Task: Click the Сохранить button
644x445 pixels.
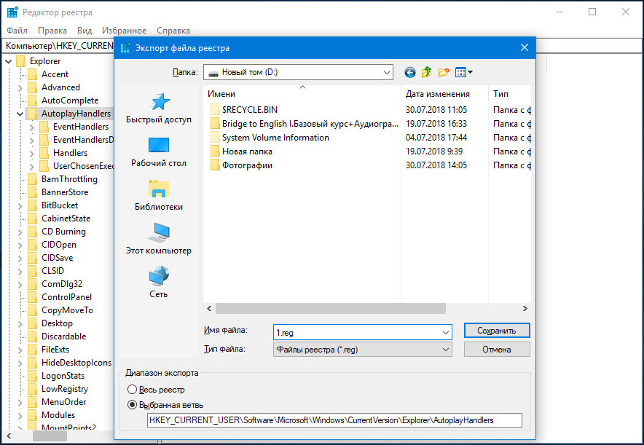Action: coord(497,331)
